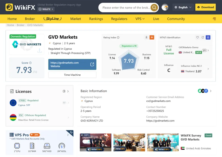Click the WikiFX Survey GVD Markets title
The height and width of the screenshot is (157, 222).
point(191,137)
